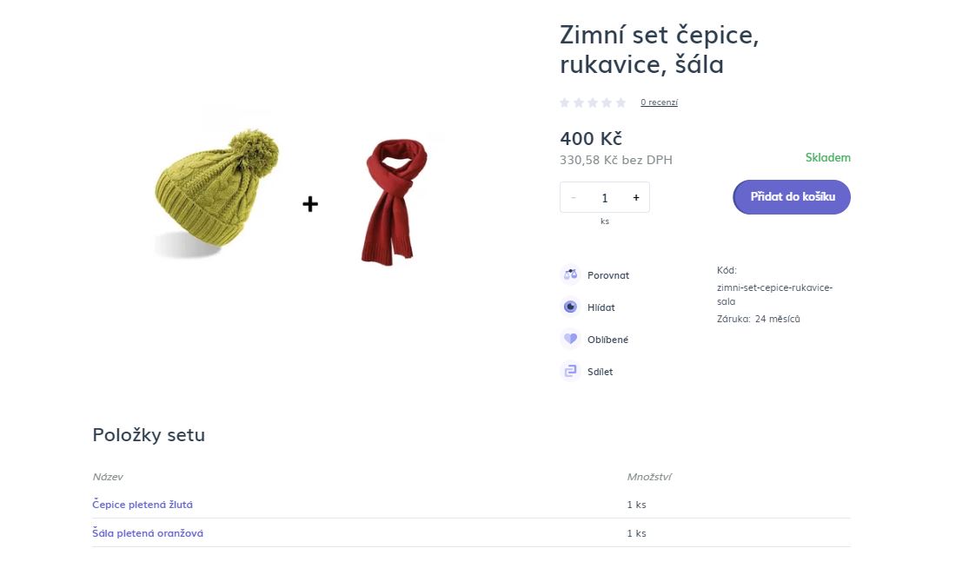Screen dimensions: 969x568
Task: Click the fifth rating star
Action: pyautogui.click(x=621, y=102)
